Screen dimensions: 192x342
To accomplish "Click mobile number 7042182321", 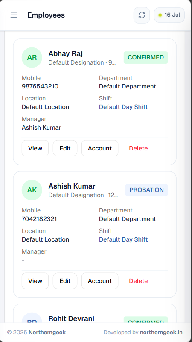I will (39, 219).
